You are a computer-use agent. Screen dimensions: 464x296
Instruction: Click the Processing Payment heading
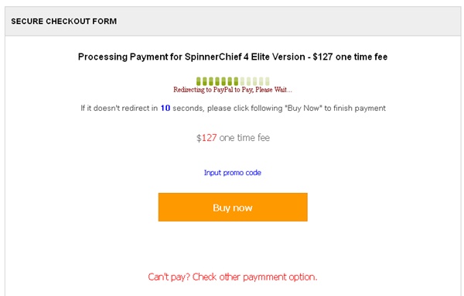coord(233,57)
